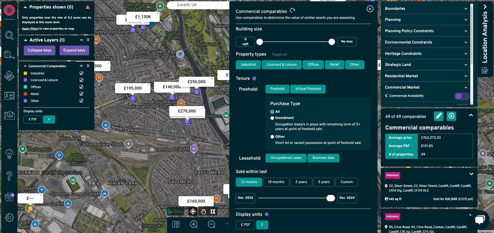Disable the Commercial Availability toggle

462,96
